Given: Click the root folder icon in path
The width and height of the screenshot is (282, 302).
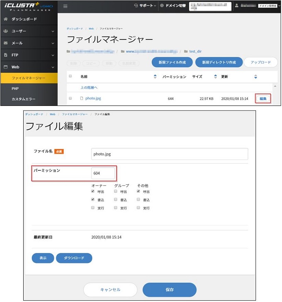Looking at the screenshot, I should (68, 52).
